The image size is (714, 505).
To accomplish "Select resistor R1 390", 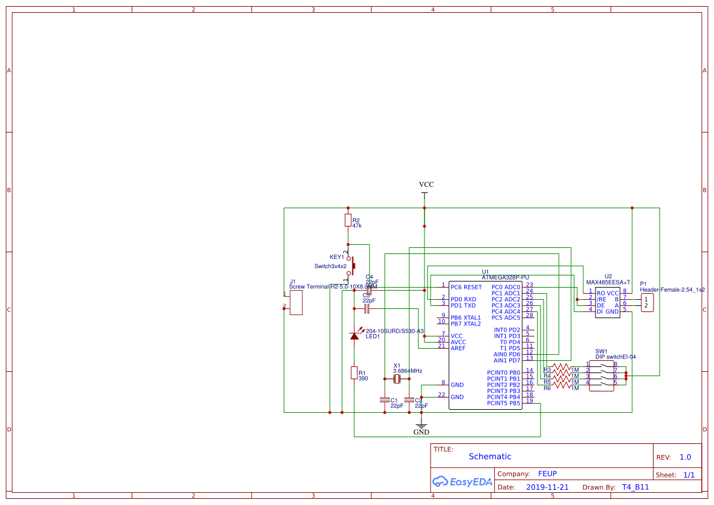I will [x=354, y=374].
